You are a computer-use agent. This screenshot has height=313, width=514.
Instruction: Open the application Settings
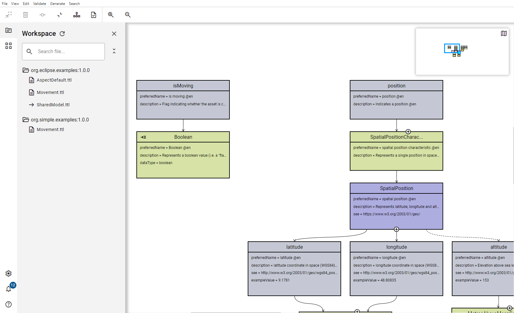pyautogui.click(x=8, y=273)
